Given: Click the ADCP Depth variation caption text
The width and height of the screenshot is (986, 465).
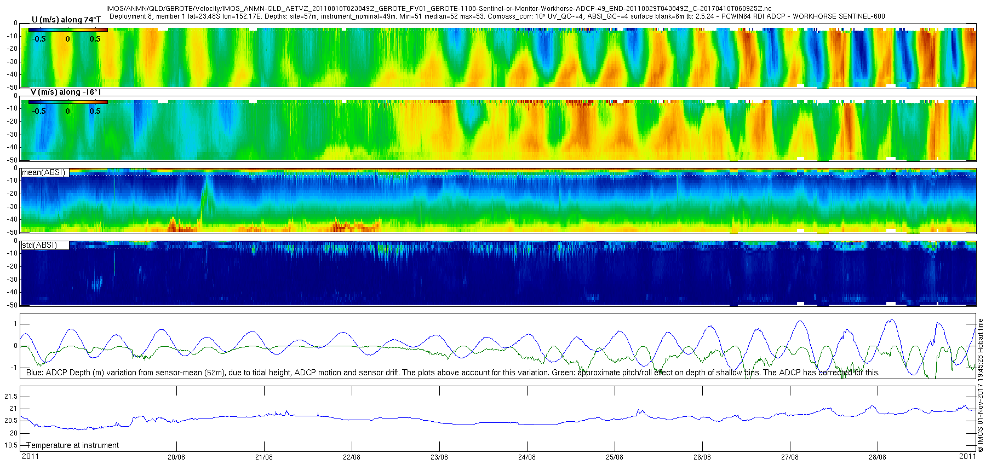Looking at the screenshot, I should click(x=453, y=373).
